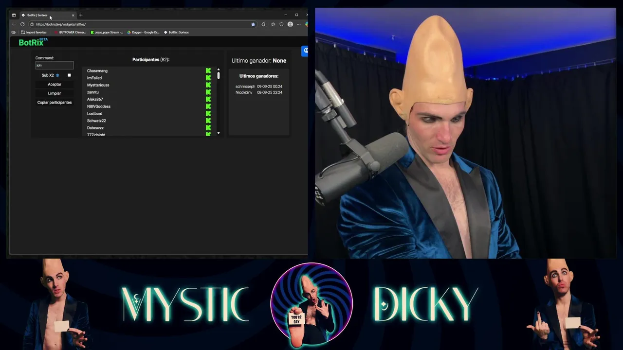Click the Participantes (82) heading
Screen dimensions: 623x350
(151, 60)
